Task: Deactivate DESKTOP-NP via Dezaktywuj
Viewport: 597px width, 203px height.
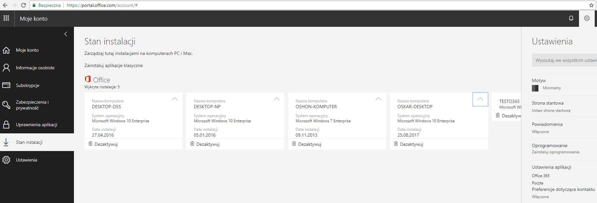Action: click(208, 144)
